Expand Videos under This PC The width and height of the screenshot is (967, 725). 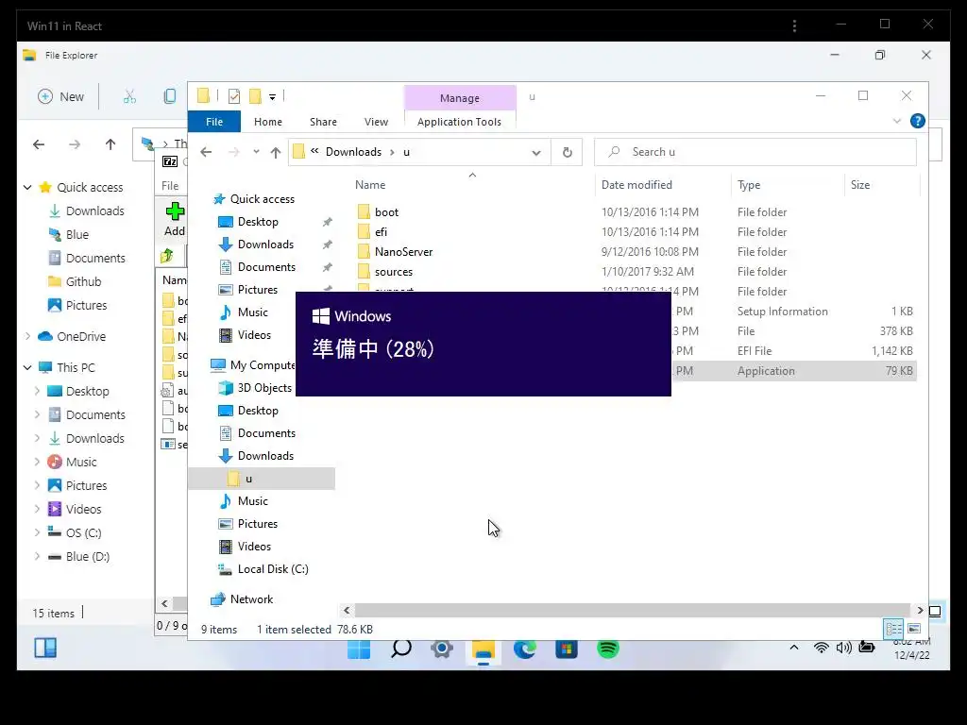point(37,509)
